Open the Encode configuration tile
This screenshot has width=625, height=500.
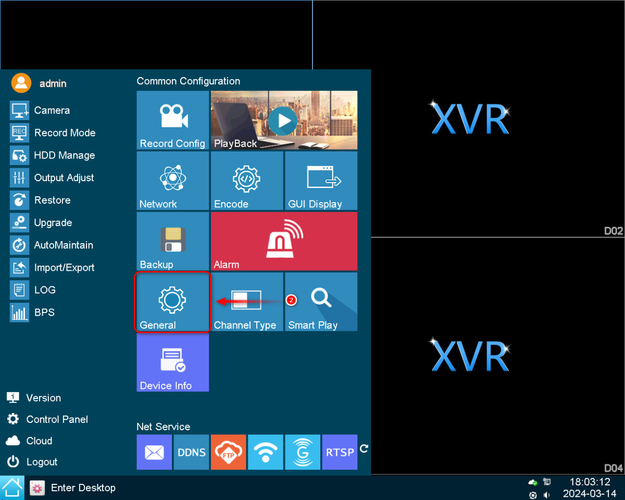click(x=246, y=181)
